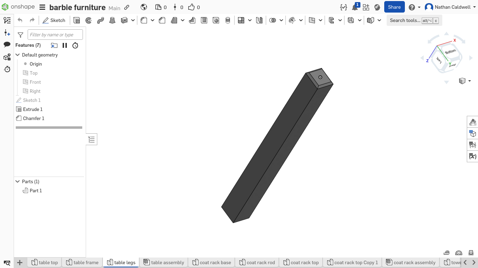Select the Sweep tool
The width and height of the screenshot is (478, 268).
click(100, 20)
